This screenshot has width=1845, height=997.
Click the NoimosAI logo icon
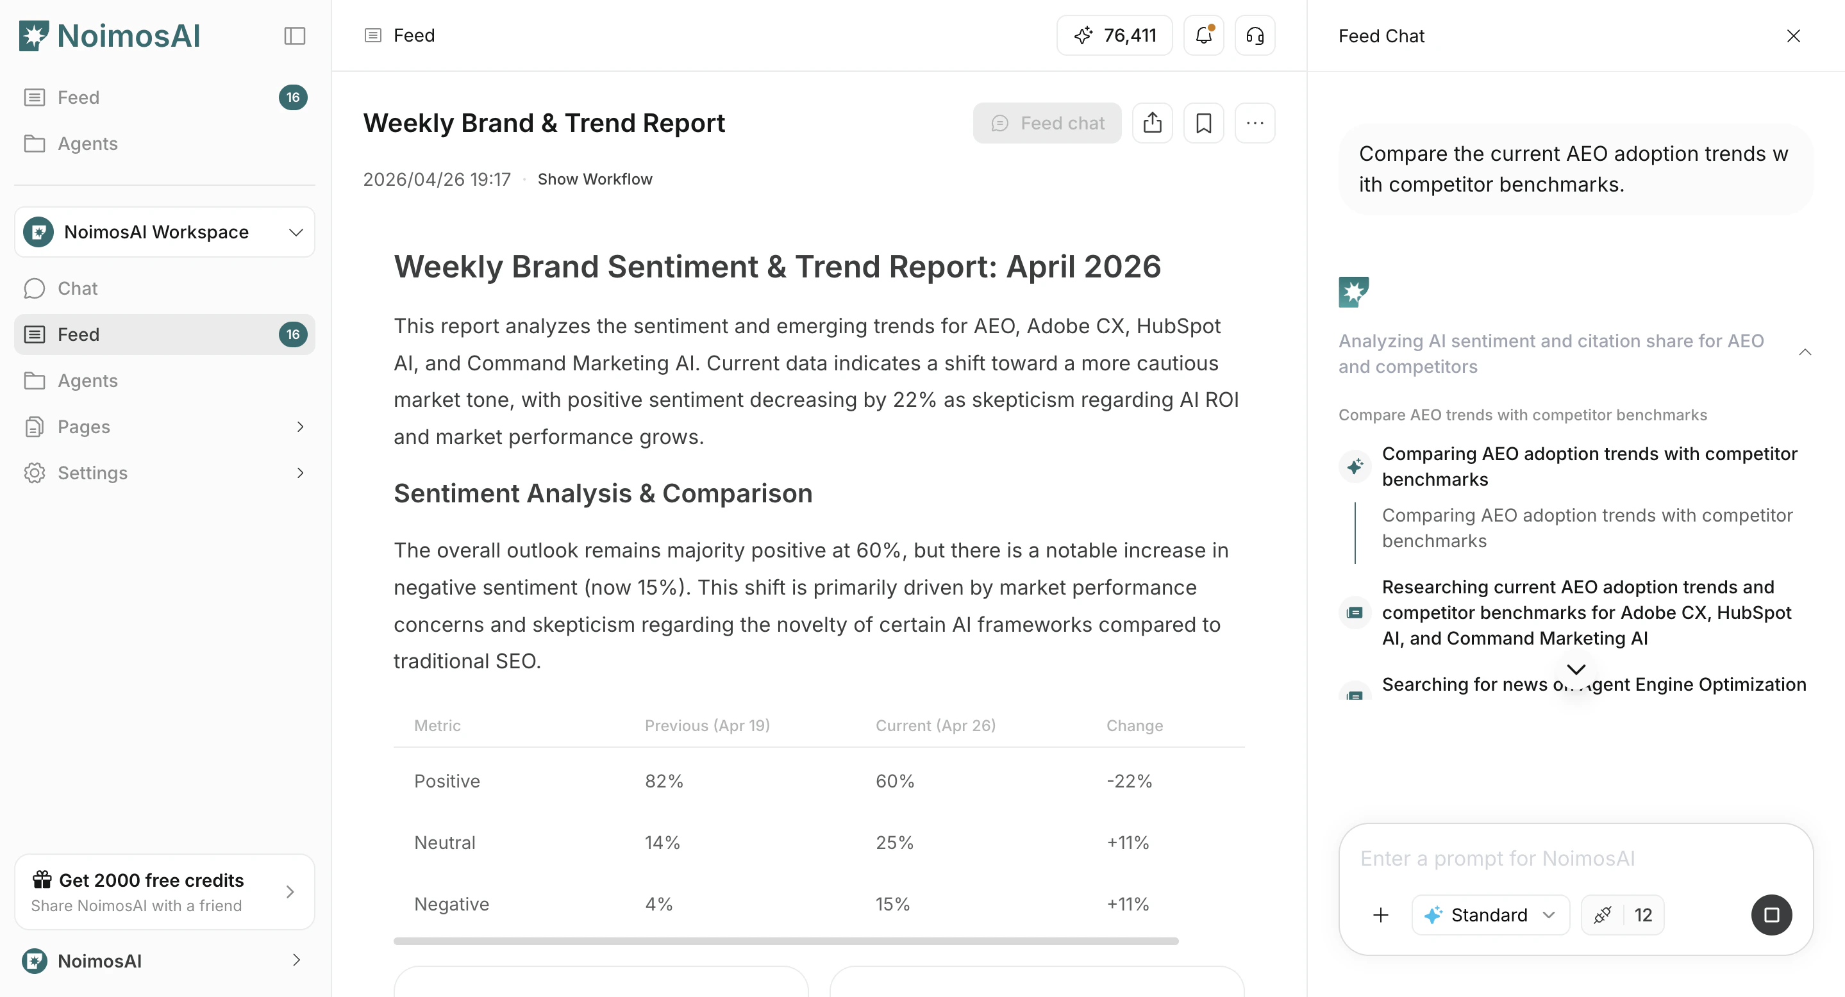(x=34, y=36)
